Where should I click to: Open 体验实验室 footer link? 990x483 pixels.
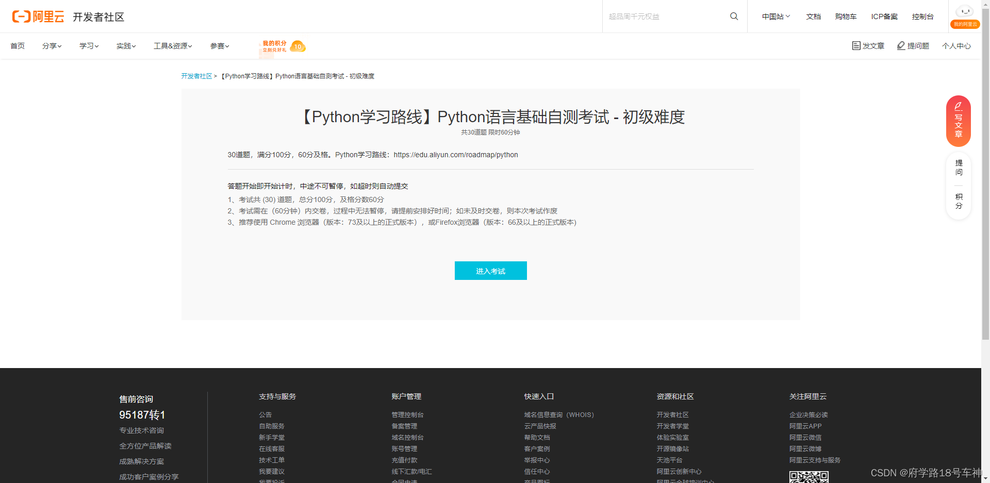[x=672, y=437]
